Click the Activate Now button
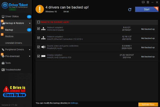Image resolution: width=160 pixels, height=107 pixels. pos(148,105)
